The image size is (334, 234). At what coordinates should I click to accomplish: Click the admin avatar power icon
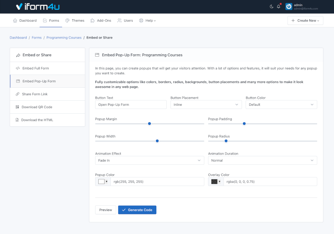(x=289, y=7)
